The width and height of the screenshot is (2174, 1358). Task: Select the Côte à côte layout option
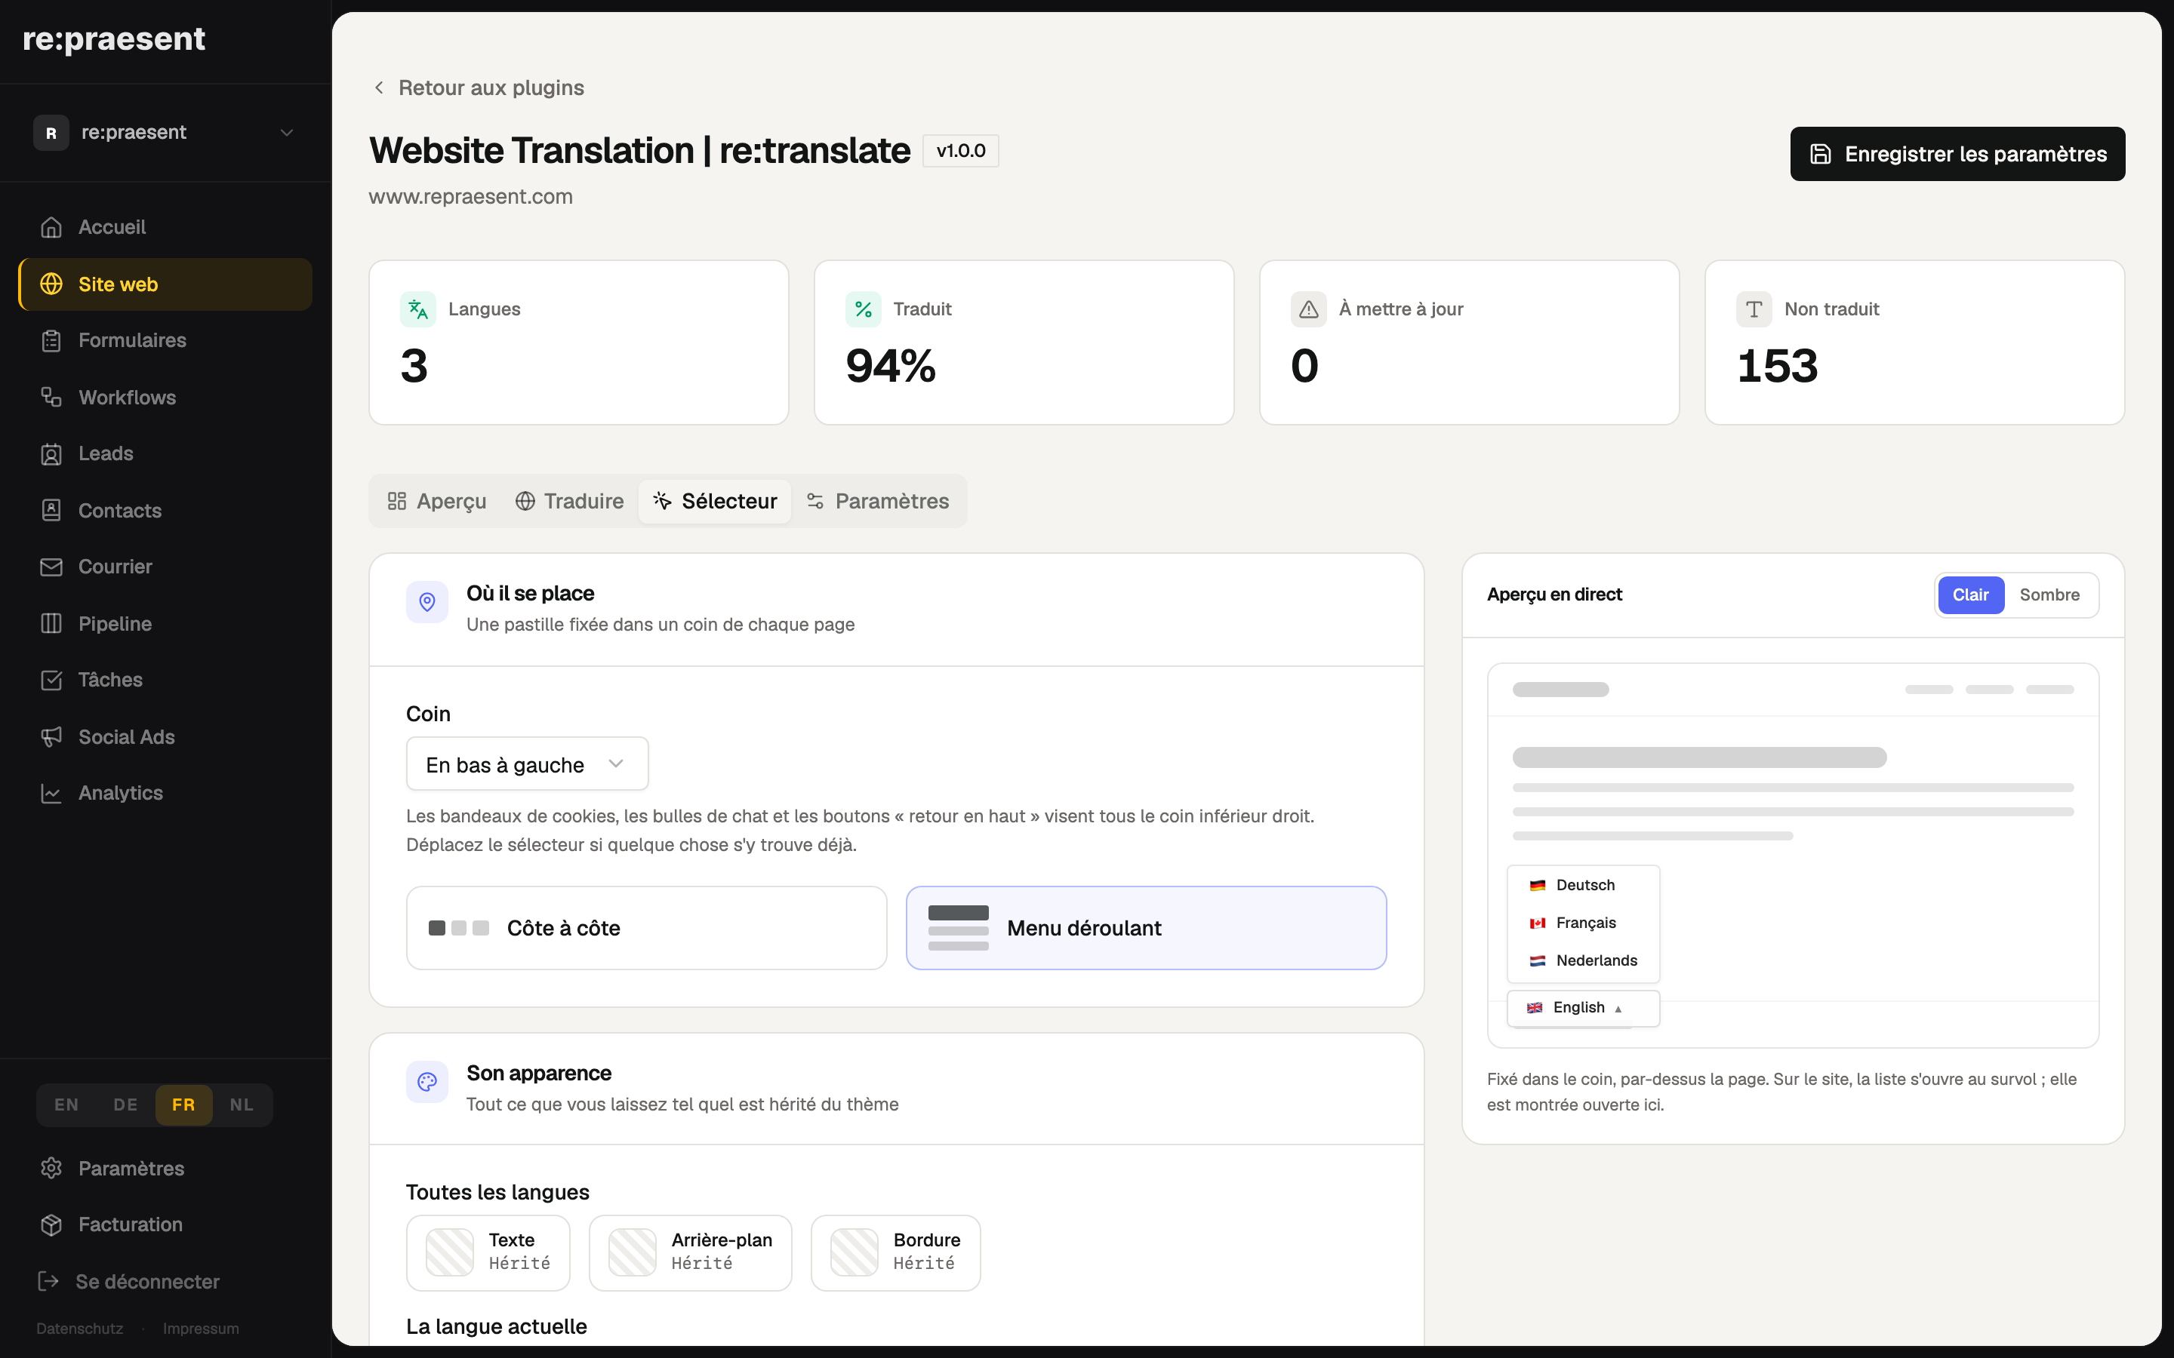pos(647,928)
